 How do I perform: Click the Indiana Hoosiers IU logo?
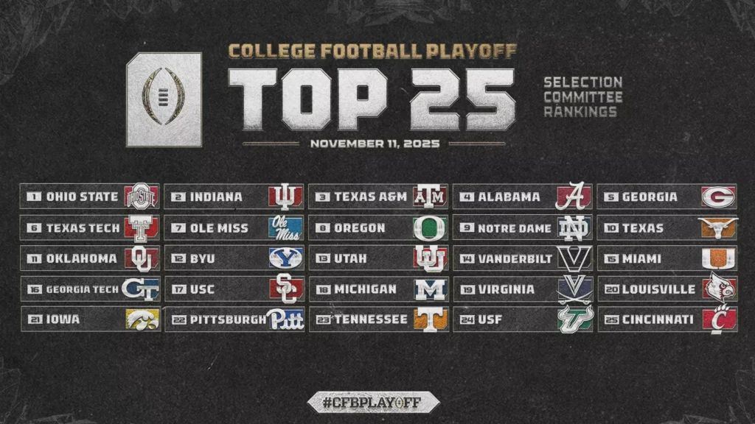[x=285, y=197]
